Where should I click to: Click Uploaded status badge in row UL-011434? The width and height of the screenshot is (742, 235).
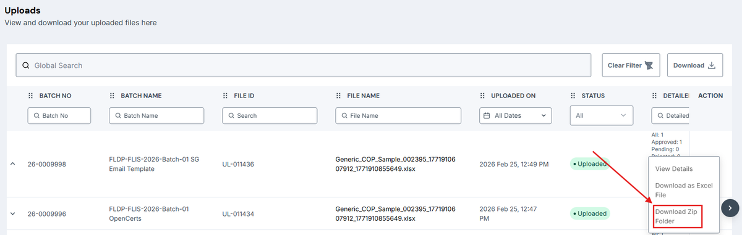pyautogui.click(x=589, y=213)
